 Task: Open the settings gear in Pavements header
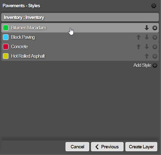point(154,6)
